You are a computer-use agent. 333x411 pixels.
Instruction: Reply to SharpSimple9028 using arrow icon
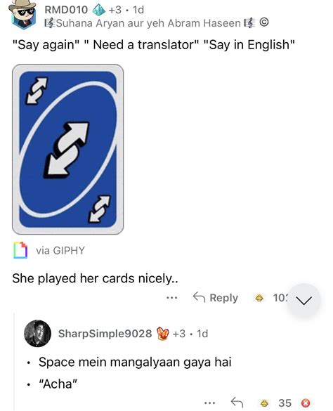click(x=237, y=403)
